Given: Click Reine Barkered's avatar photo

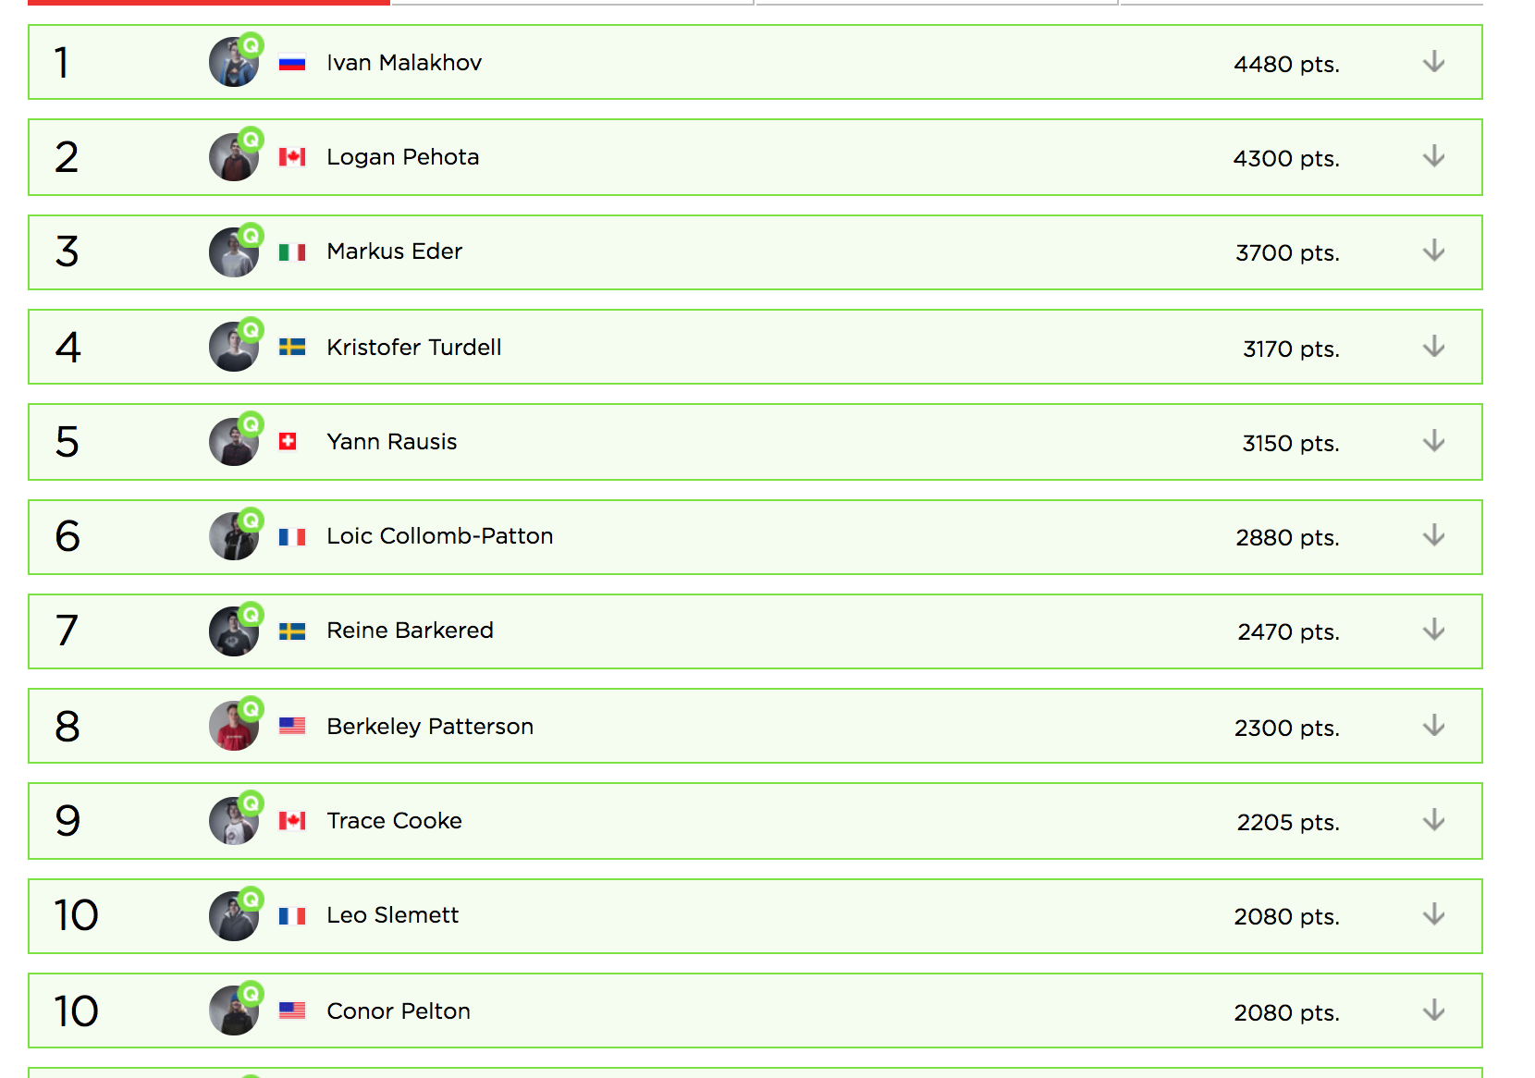Looking at the screenshot, I should point(233,632).
